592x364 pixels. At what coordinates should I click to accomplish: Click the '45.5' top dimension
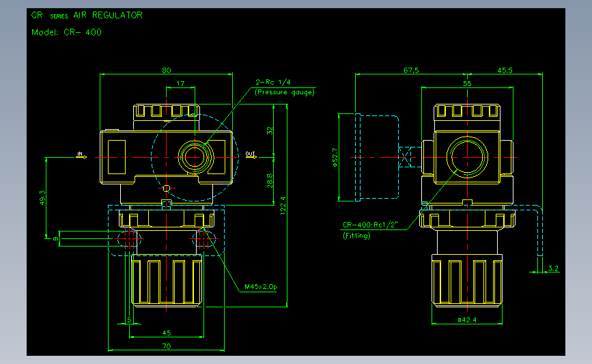pyautogui.click(x=505, y=70)
